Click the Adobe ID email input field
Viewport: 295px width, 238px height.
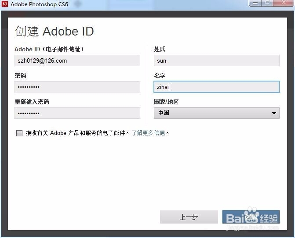click(x=77, y=60)
